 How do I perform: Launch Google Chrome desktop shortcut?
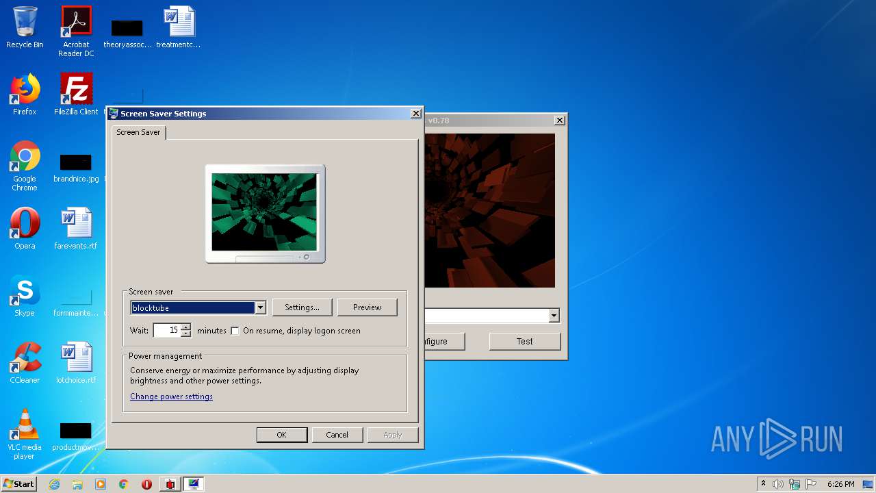25,166
